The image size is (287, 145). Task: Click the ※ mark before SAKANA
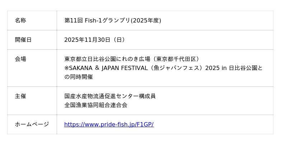(x=67, y=68)
